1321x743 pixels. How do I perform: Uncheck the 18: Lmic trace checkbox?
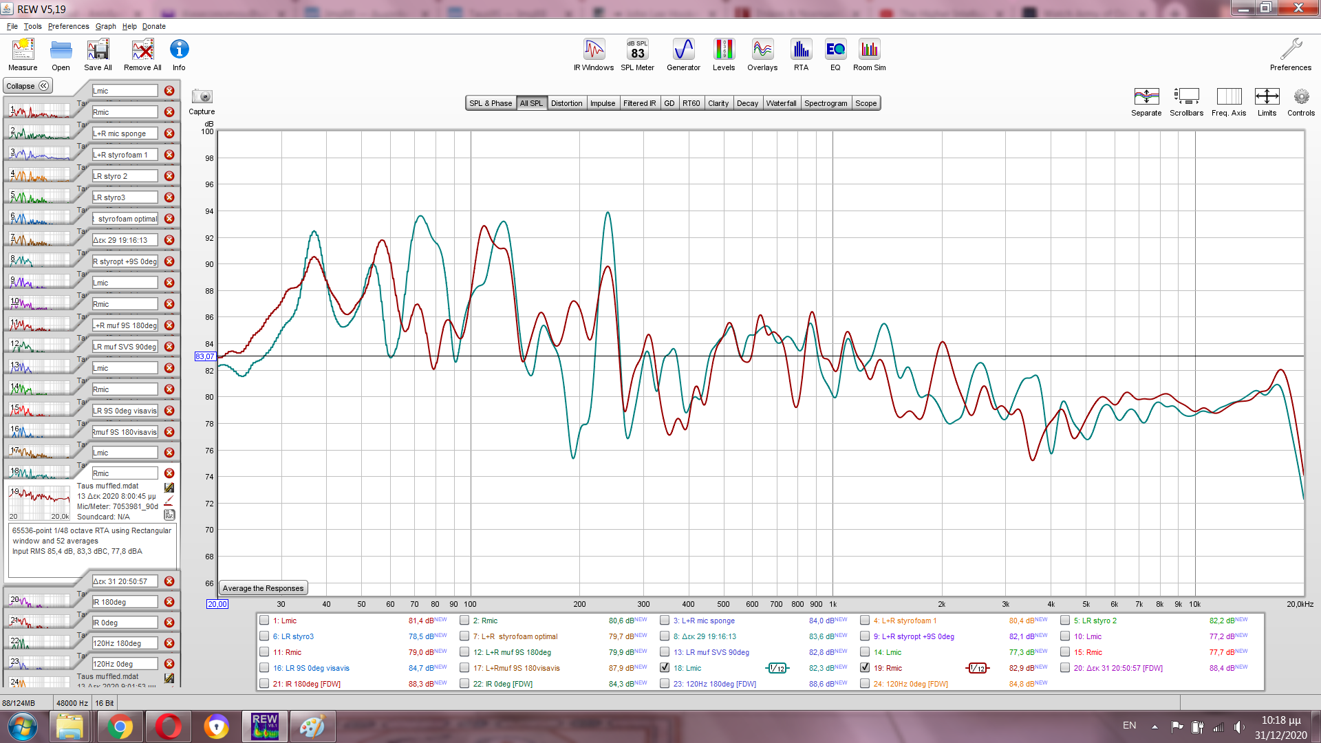665,667
